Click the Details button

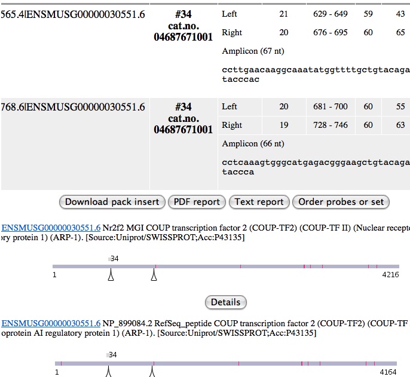pos(225,302)
